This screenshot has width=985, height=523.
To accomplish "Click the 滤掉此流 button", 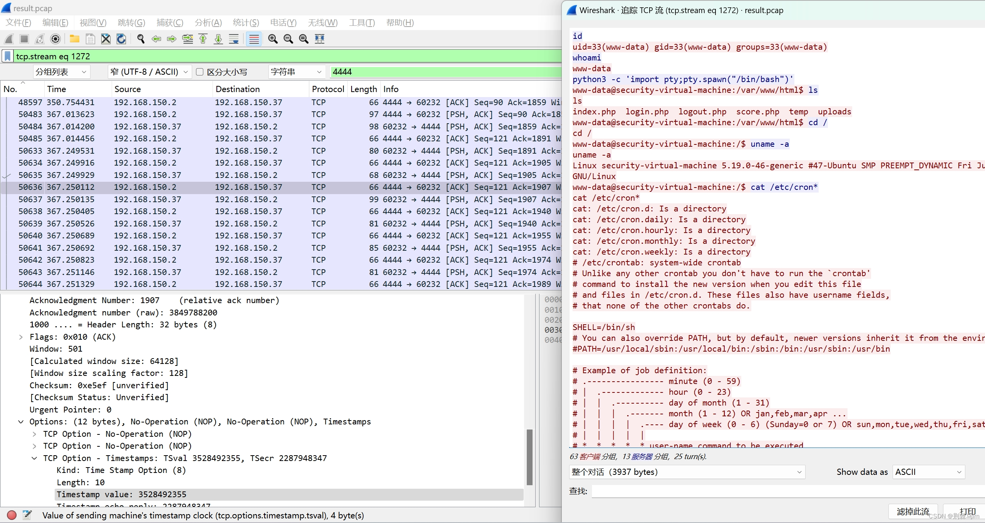I will (913, 511).
